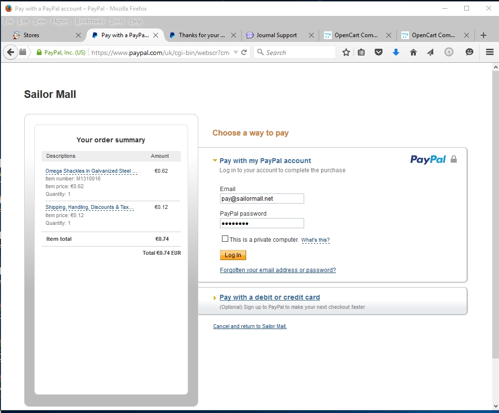This screenshot has height=413, width=499.
Task: Open the File menu
Action: 8,21
